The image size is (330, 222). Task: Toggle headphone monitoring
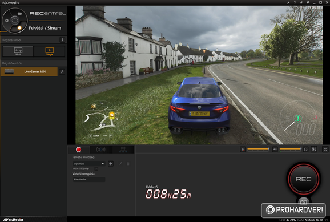click(x=305, y=150)
